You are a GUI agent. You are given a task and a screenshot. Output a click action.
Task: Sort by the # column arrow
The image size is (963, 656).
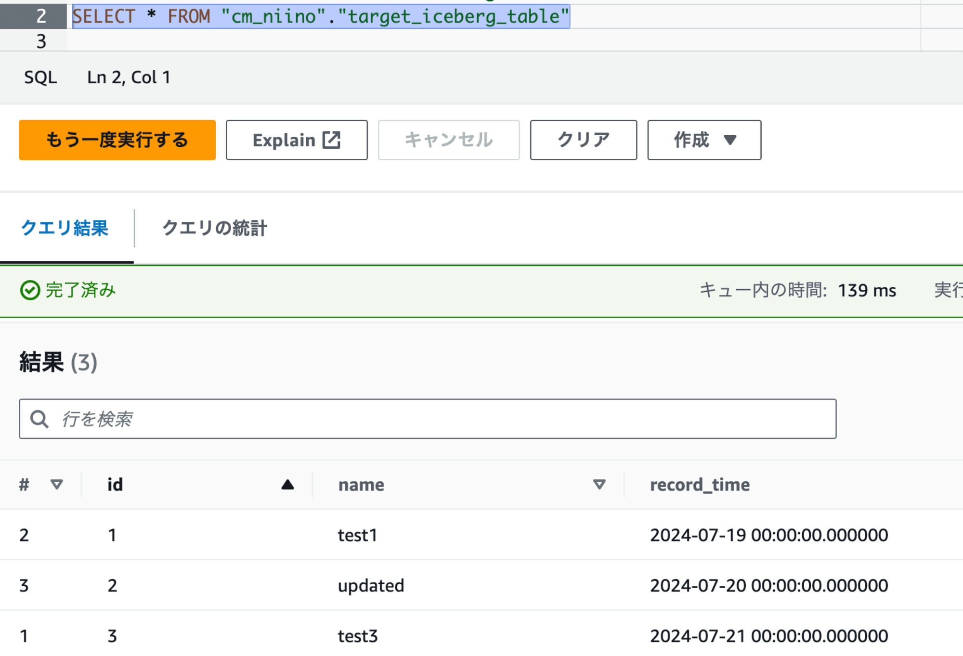click(57, 484)
